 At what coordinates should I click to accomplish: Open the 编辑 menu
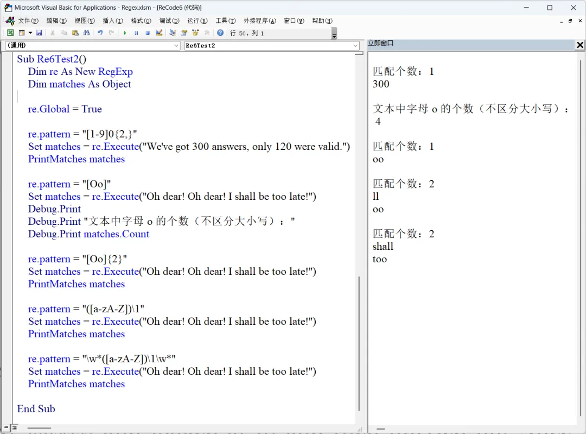point(56,21)
